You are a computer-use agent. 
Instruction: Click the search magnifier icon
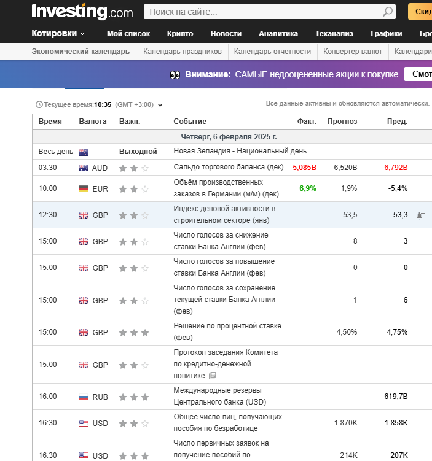pos(388,12)
